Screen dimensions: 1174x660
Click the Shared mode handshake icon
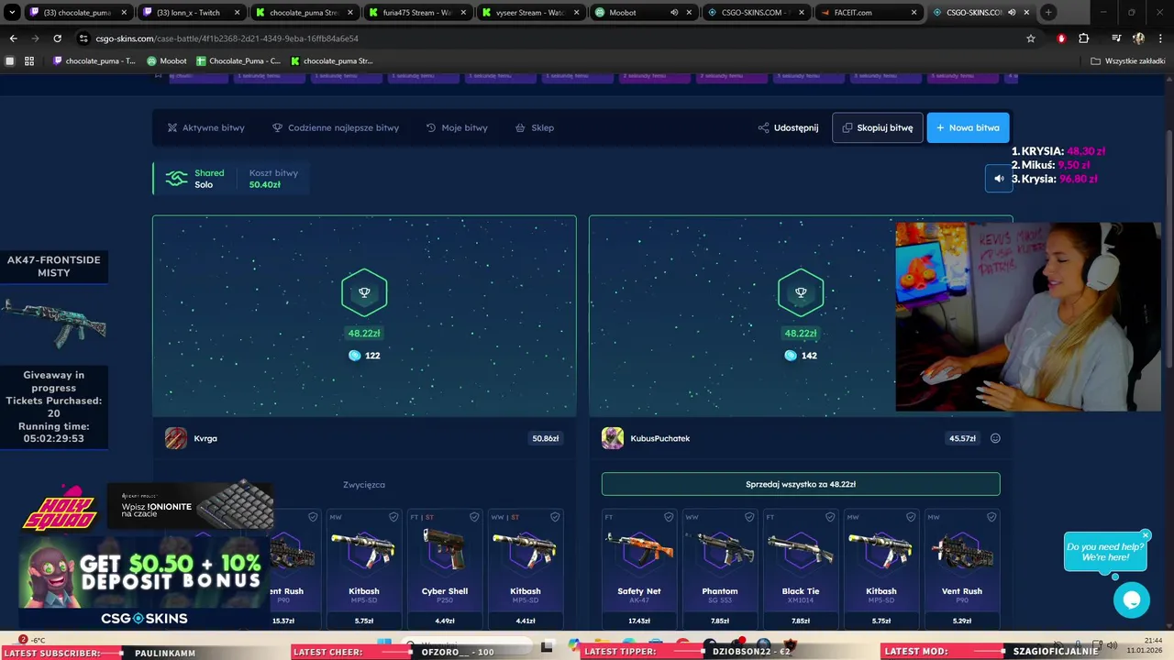(176, 179)
